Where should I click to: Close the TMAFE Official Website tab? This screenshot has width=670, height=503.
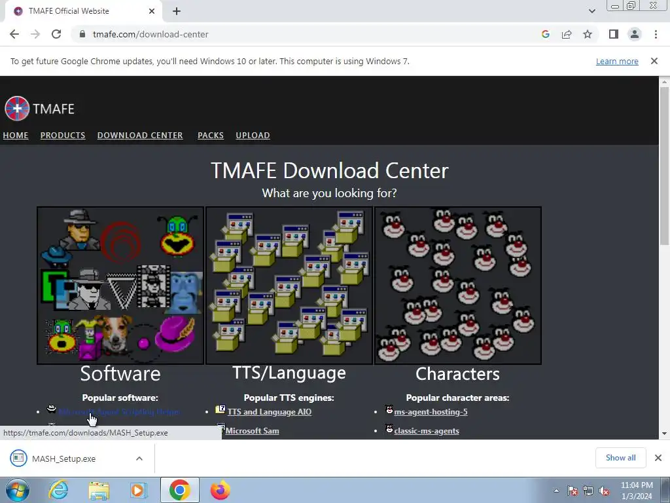pos(152,11)
